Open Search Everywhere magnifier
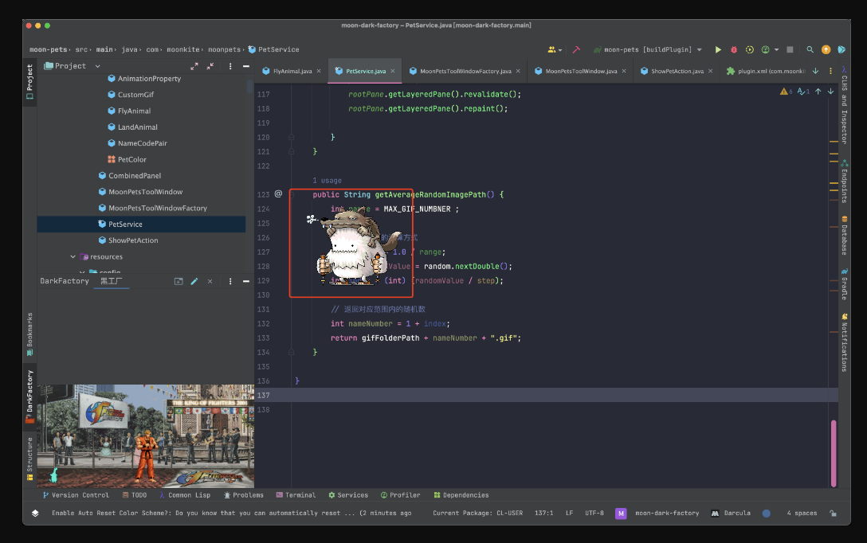The height and width of the screenshot is (543, 867). pos(810,49)
